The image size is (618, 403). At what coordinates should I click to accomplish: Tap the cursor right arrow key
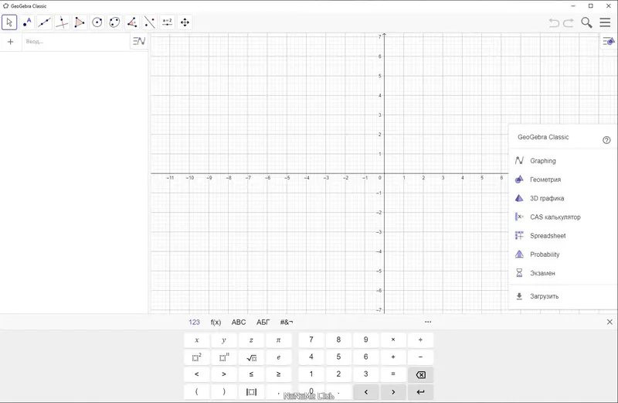point(393,391)
